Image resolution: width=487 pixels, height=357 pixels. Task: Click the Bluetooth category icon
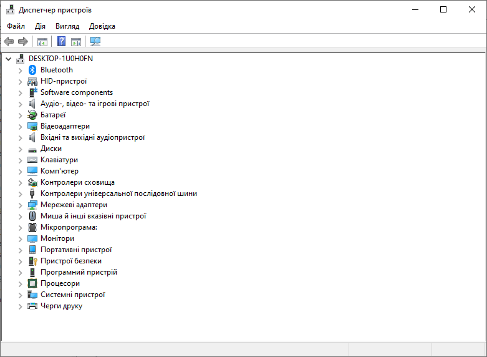click(x=33, y=70)
